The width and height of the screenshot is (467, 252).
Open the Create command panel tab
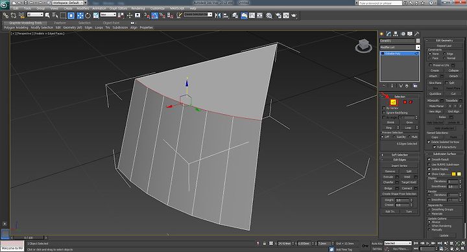click(381, 34)
